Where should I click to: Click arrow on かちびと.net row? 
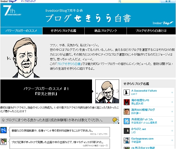[x=172, y=131]
